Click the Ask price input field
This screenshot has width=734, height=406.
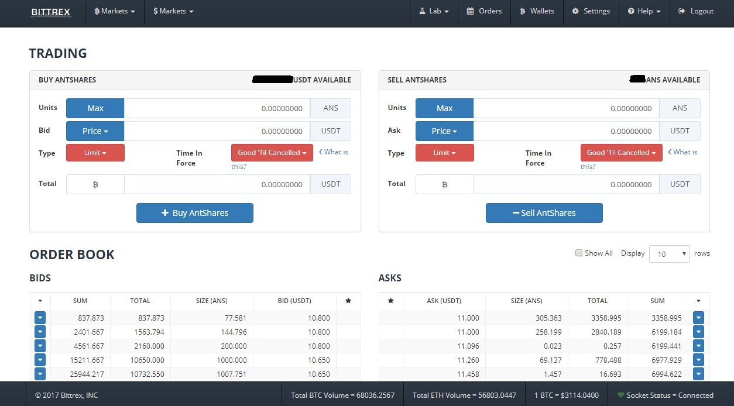tap(566, 131)
